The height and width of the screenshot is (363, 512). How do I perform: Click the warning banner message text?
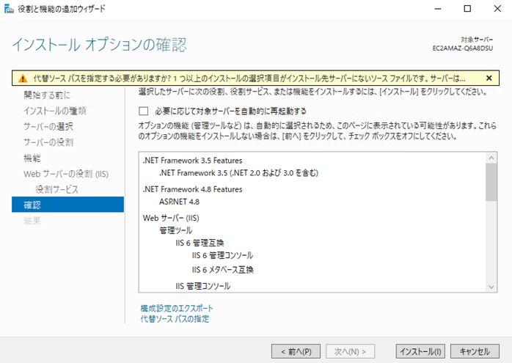point(249,78)
